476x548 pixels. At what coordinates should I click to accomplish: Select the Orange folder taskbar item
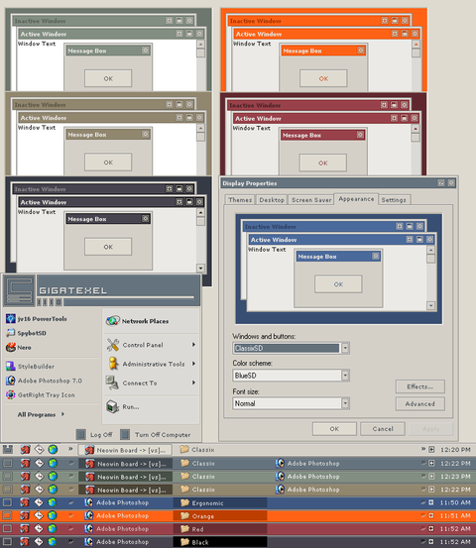click(220, 516)
